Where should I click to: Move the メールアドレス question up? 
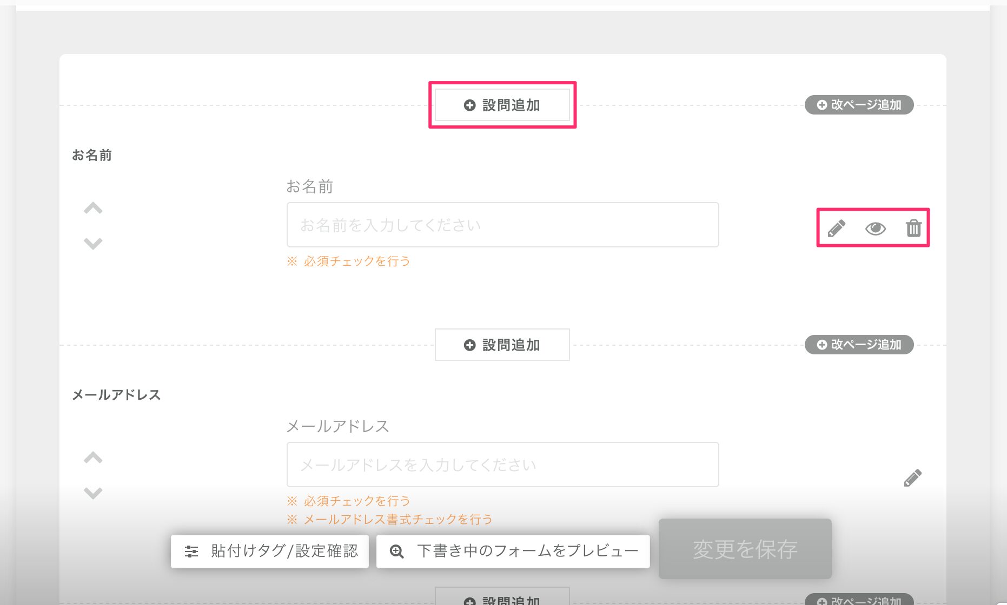coord(93,458)
